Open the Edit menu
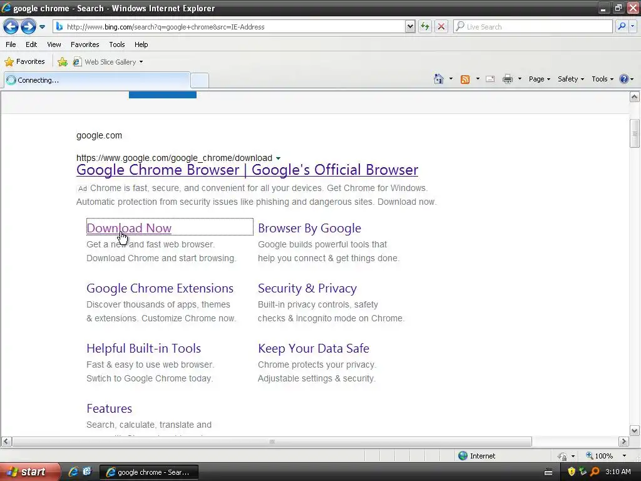 pyautogui.click(x=31, y=44)
